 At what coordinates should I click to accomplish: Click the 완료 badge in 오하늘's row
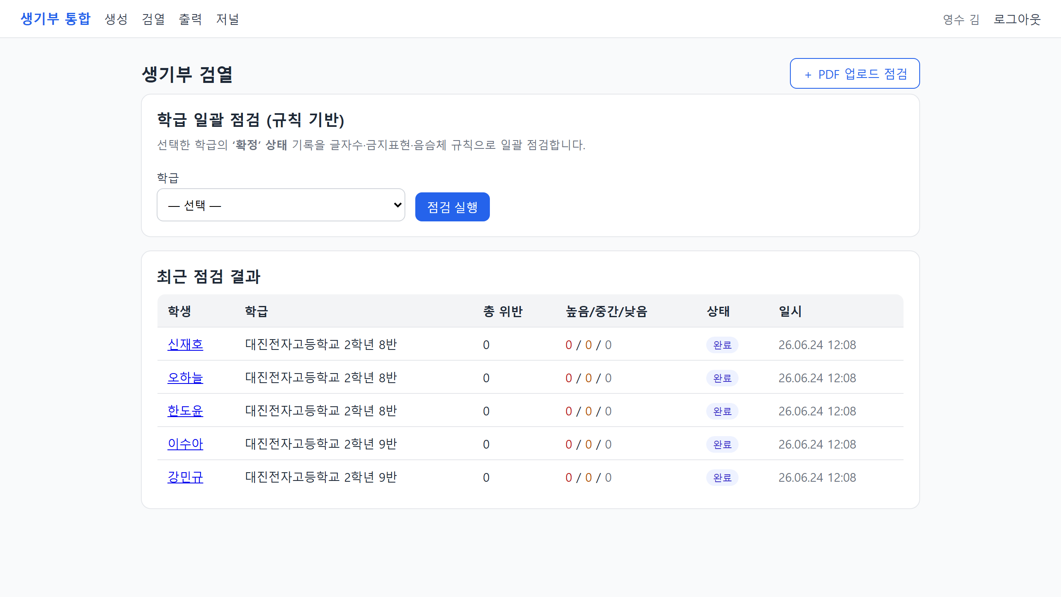(722, 378)
